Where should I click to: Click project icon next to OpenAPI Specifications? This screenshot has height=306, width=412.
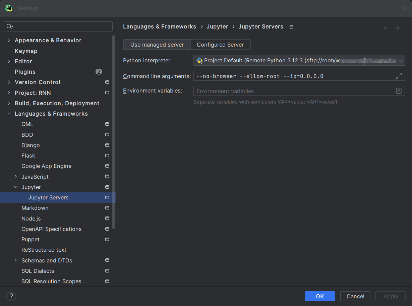[107, 229]
